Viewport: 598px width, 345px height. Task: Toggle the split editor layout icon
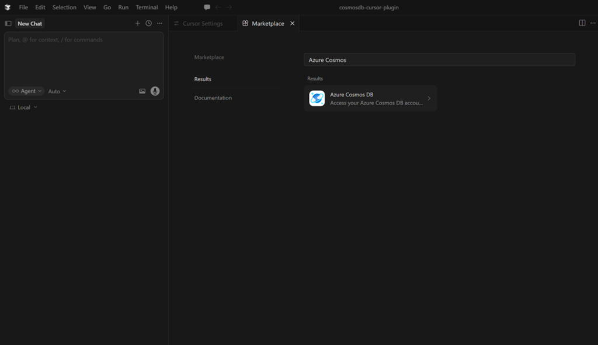click(x=582, y=22)
